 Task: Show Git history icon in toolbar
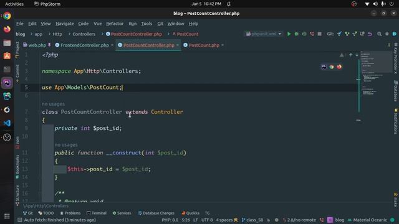pyautogui.click(x=362, y=34)
